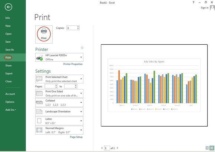Image resolution: width=215 pixels, height=152 pixels.
Task: Open Help question mark icon
Action: 193,2
